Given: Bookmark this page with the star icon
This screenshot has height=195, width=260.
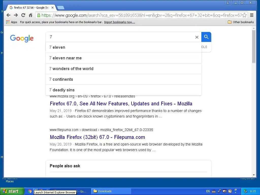Looking at the screenshot, I should [244, 15].
